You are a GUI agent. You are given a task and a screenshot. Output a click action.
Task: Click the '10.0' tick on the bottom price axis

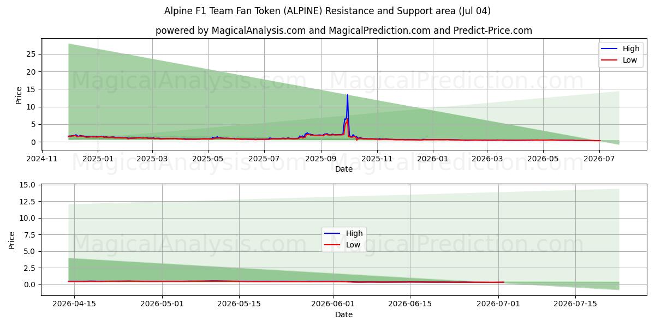coord(28,218)
